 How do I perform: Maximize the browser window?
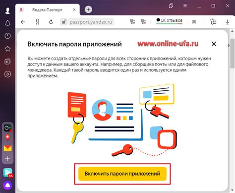[213, 6]
